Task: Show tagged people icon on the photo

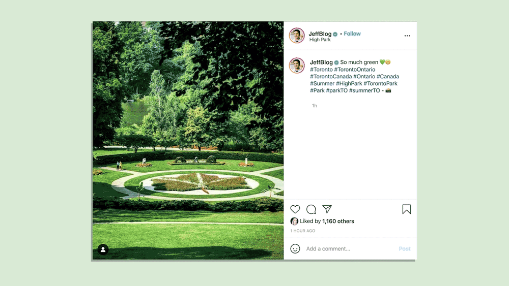Action: pos(103,249)
